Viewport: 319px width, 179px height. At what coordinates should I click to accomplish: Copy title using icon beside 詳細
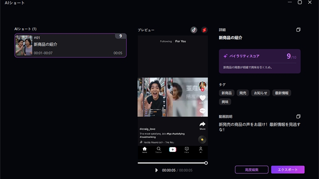[x=298, y=29]
